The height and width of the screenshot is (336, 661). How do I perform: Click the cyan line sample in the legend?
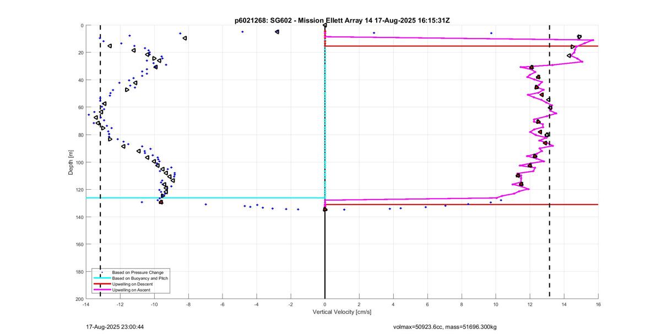click(x=102, y=278)
